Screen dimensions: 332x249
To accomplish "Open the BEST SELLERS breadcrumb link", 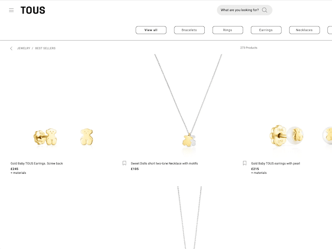I will click(x=45, y=48).
